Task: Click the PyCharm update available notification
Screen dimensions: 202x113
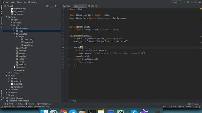Action: [27, 107]
